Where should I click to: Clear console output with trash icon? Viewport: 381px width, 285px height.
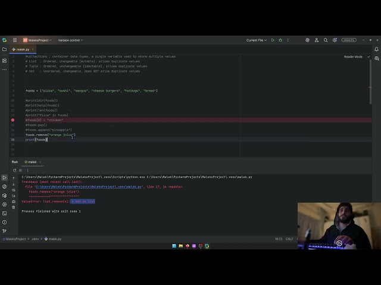(14, 207)
